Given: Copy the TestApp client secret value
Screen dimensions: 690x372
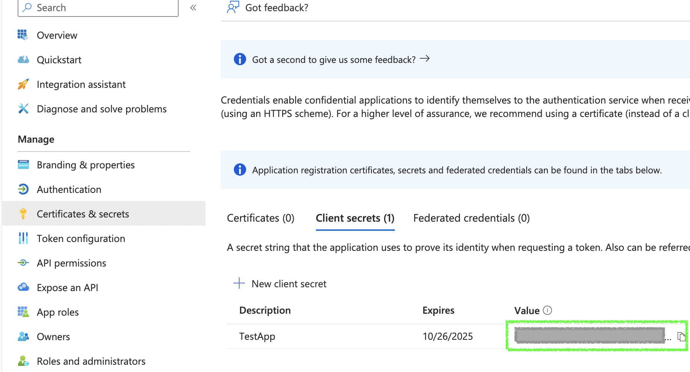Looking at the screenshot, I should pyautogui.click(x=681, y=337).
